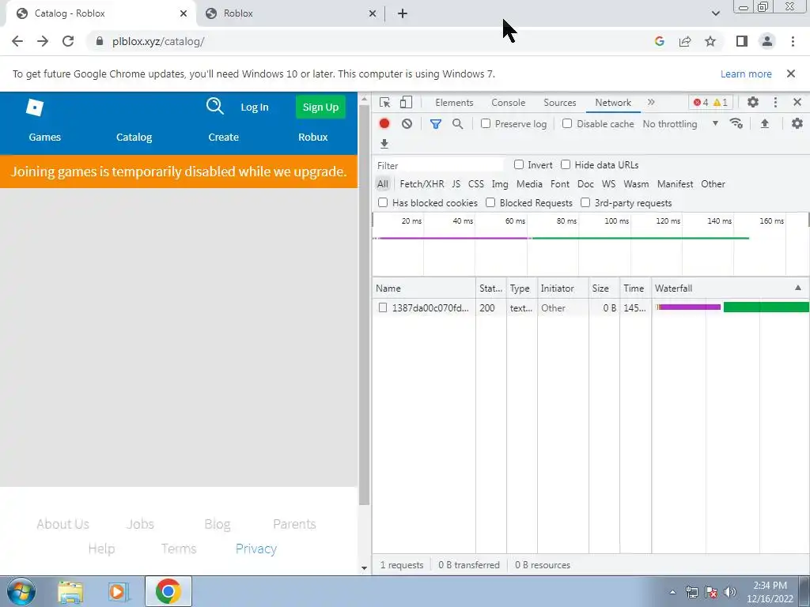The image size is (810, 607).
Task: Check Hide data URLs
Action: coord(566,164)
